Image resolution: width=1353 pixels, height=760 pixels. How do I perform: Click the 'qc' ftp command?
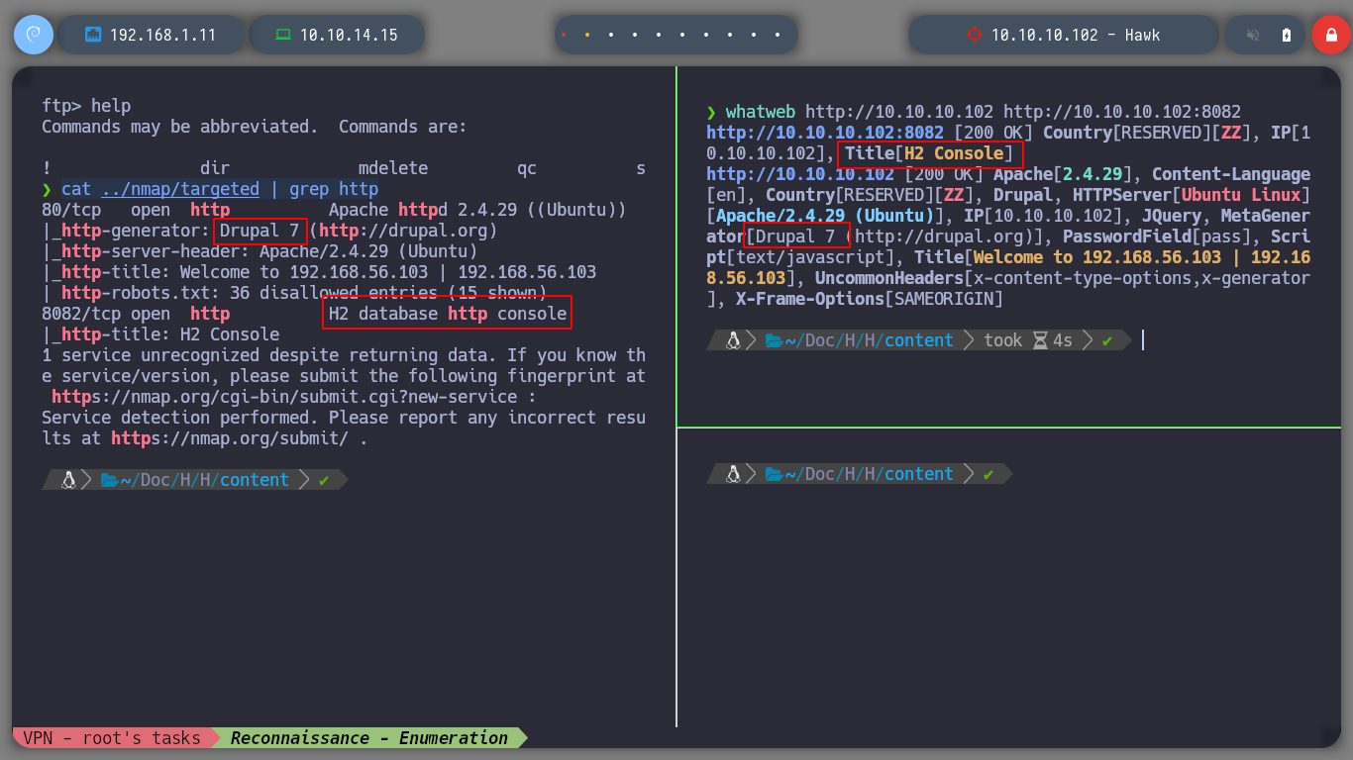pos(527,168)
